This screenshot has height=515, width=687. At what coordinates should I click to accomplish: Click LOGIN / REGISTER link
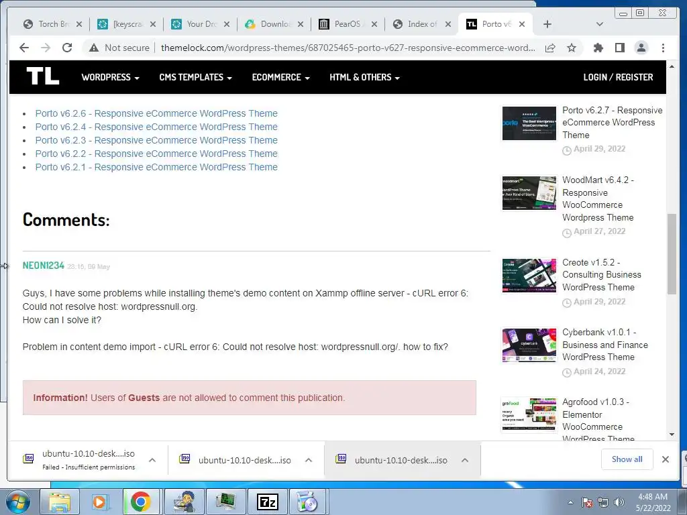pos(618,77)
